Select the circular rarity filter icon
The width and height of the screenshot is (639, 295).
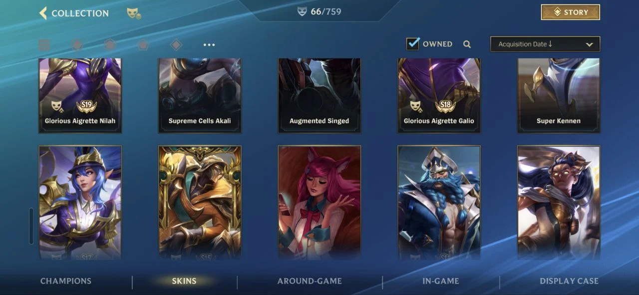[77, 45]
